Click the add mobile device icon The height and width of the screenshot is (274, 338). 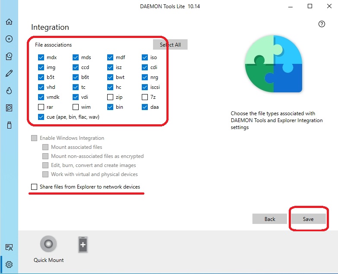(83, 245)
